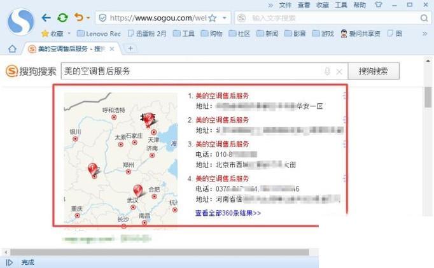Refresh the page with green reload icon
Viewport: 434px width, 268px height.
62,18
